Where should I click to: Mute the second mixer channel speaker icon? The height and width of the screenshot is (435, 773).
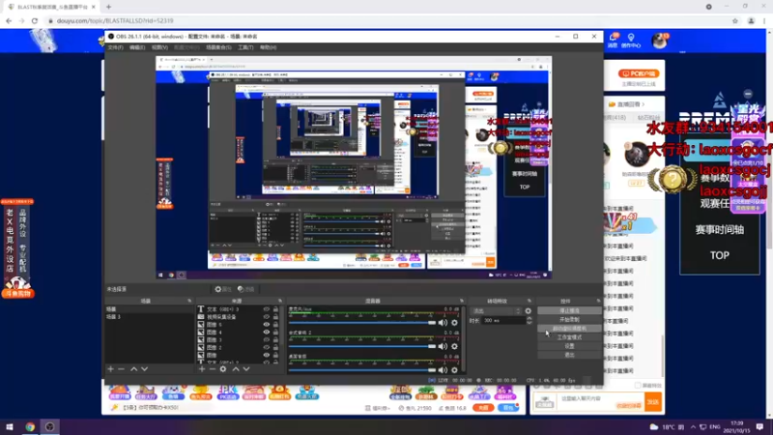443,346
